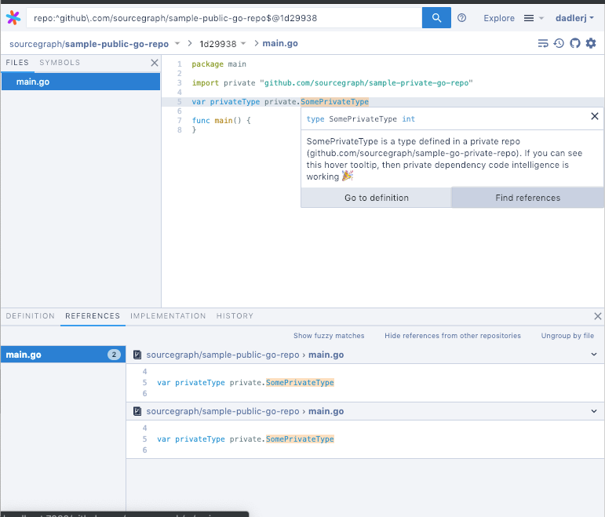
Task: Click line number 1 in code gutter
Action: pyautogui.click(x=180, y=64)
